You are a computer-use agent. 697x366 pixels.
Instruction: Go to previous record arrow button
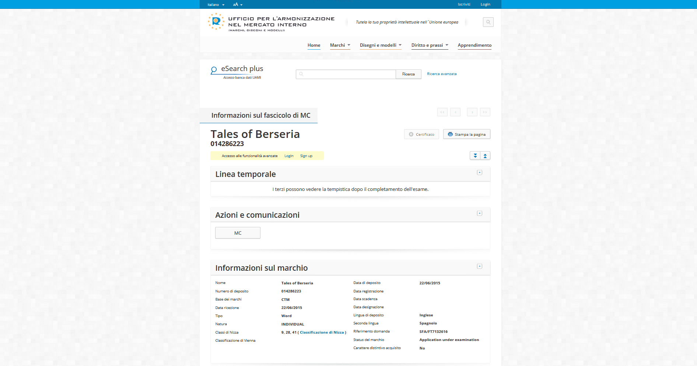[x=455, y=112]
